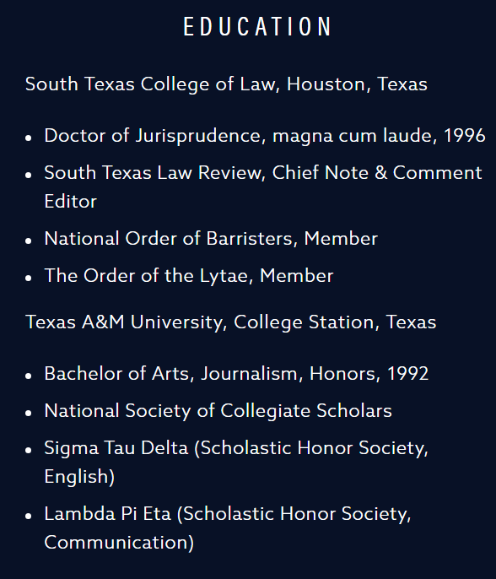
Task: Click the word English)
Action: tap(79, 477)
